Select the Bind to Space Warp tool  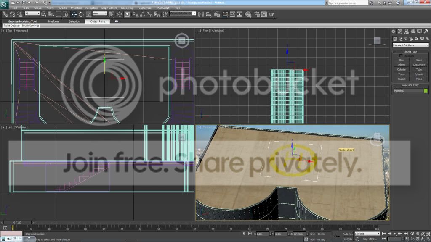point(20,14)
